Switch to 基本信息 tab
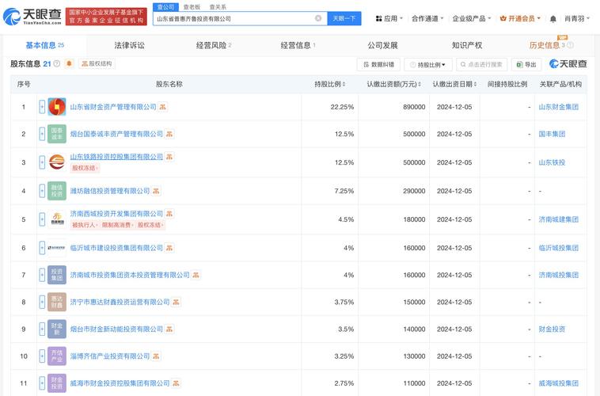 [x=44, y=45]
